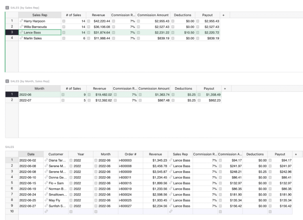Screen dimensions: 303x220
Task: Click the Harry Harpoon cell
Action: (x=40, y=21)
